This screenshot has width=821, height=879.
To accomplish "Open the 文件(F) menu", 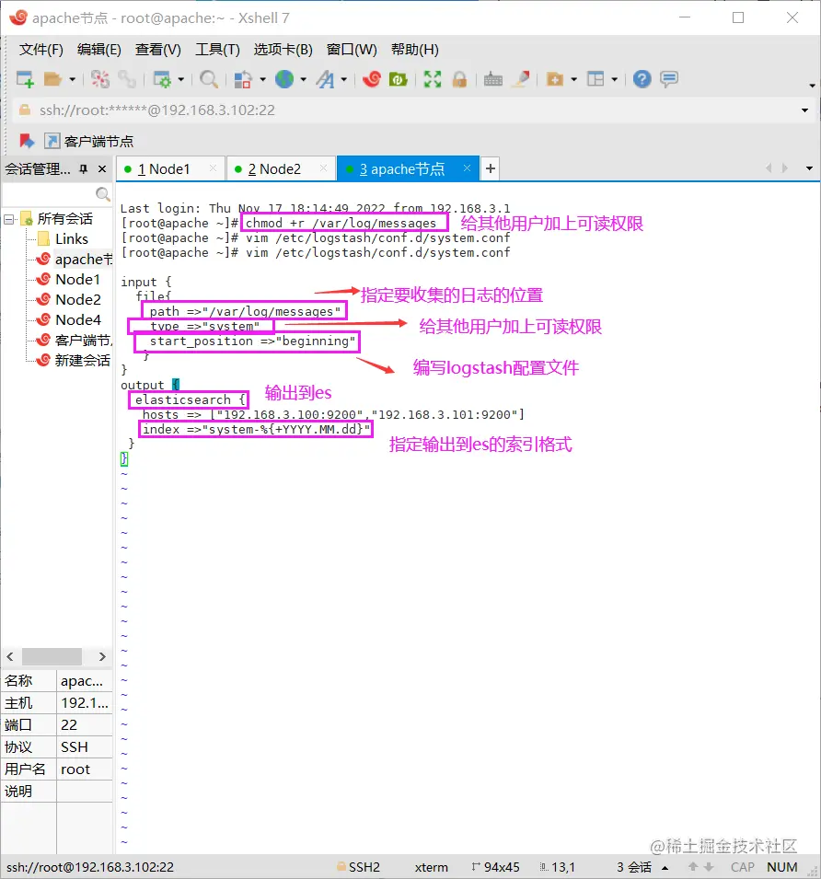I will (x=40, y=50).
